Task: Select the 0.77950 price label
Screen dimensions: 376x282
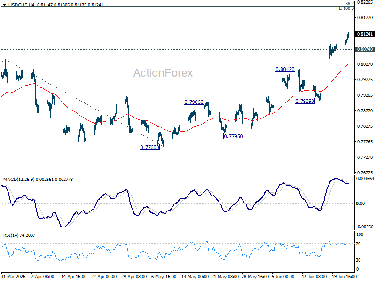Action: pos(233,136)
